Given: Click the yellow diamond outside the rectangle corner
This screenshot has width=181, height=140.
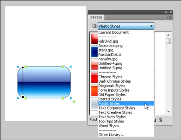Looking at the screenshot, I should pyautogui.click(x=74, y=101).
